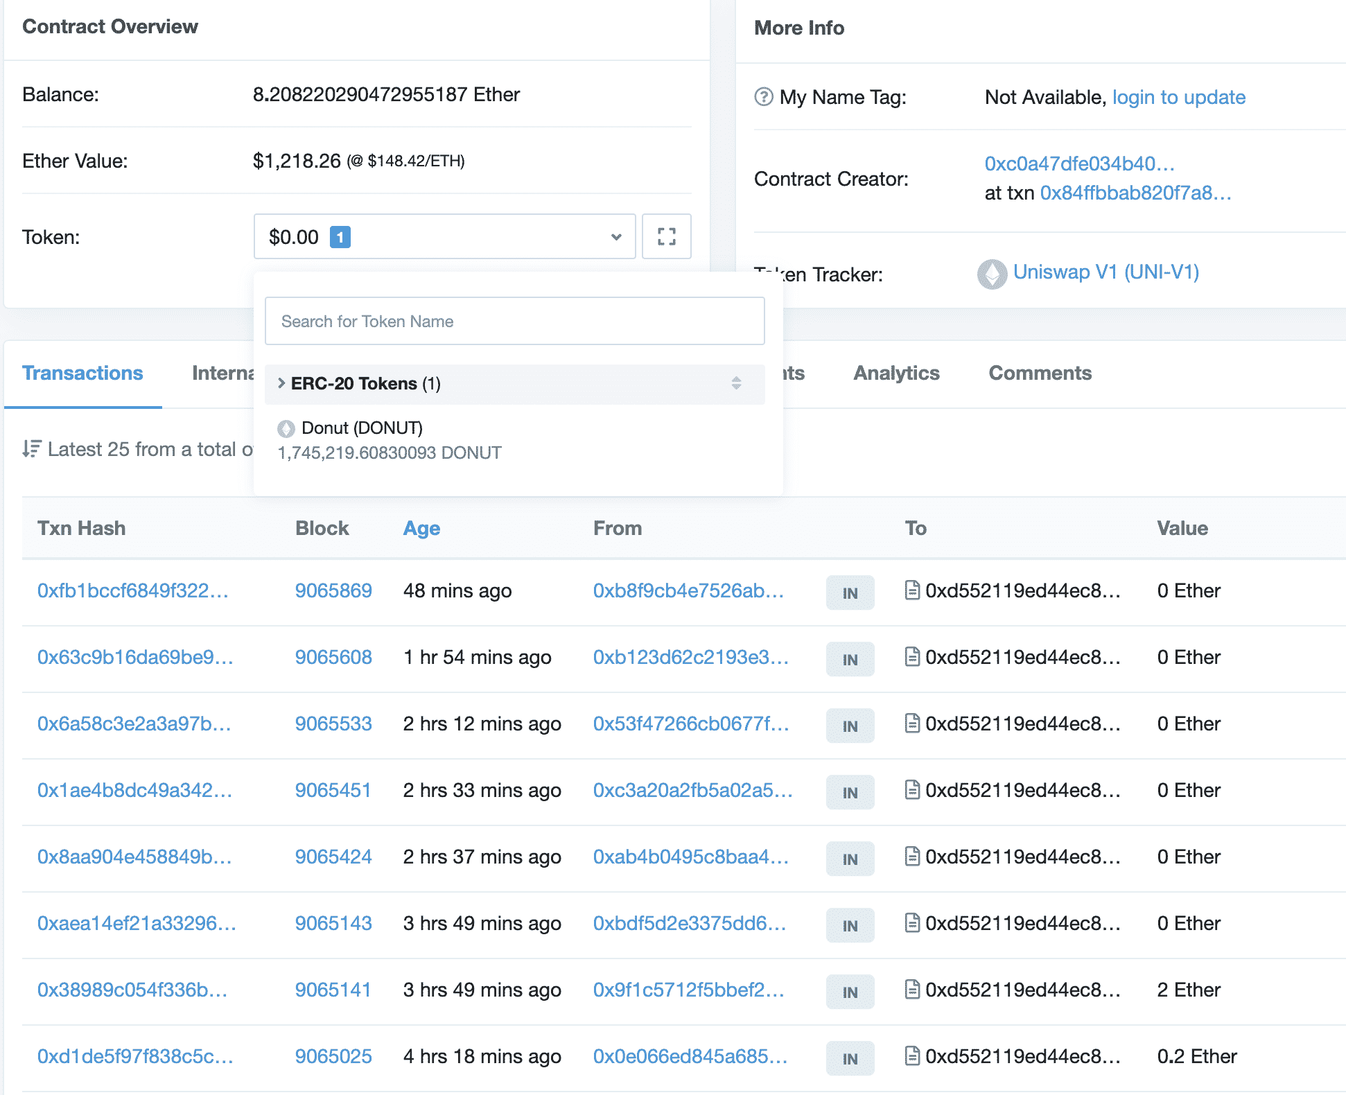Click the Age column header link
Screen dimensions: 1346x1095
(x=421, y=528)
